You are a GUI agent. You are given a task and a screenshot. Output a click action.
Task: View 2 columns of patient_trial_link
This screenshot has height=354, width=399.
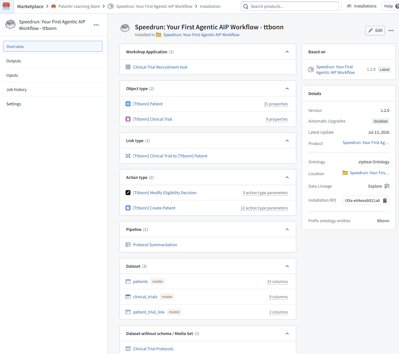[x=278, y=312]
